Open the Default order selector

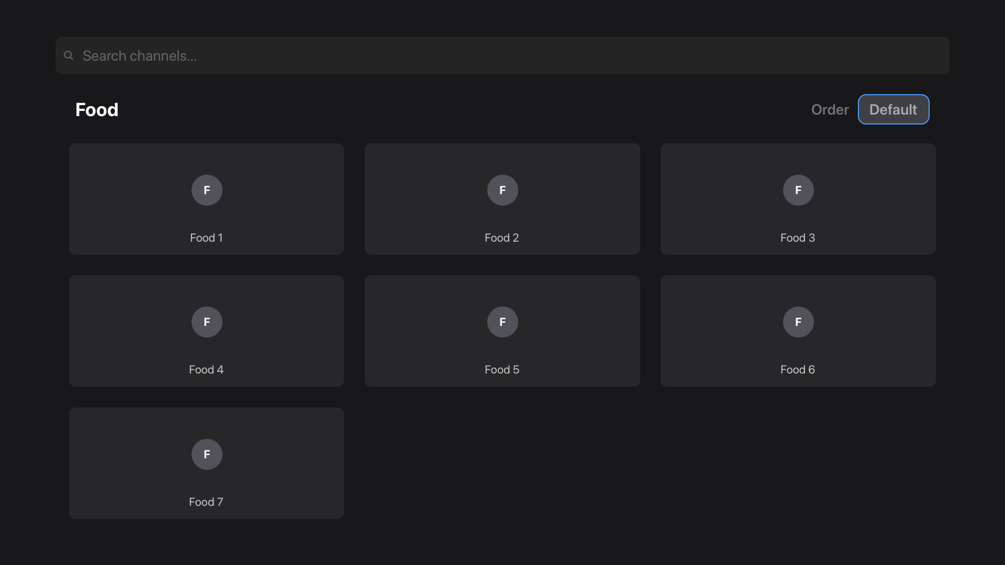893,109
